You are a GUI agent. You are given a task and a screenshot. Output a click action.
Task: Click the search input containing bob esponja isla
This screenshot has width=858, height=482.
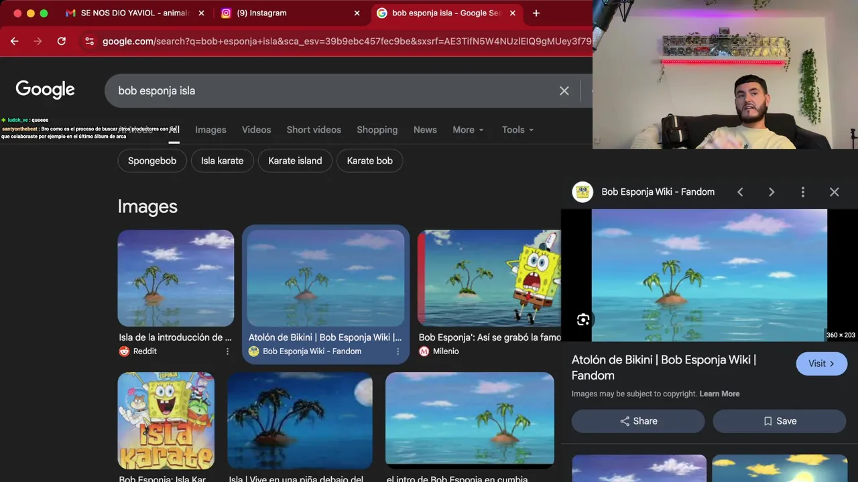point(335,90)
